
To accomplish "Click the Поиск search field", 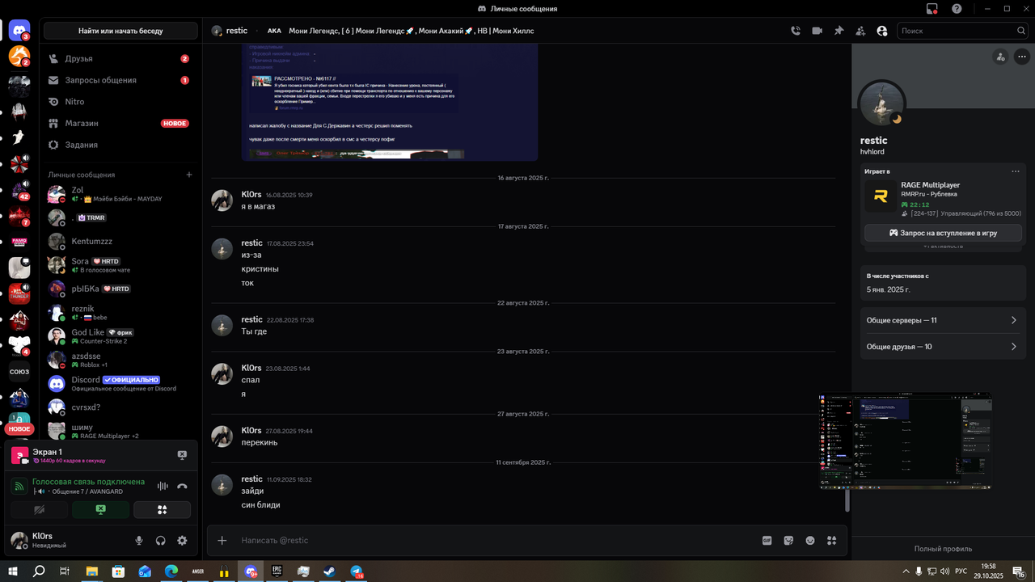I will pos(962,31).
